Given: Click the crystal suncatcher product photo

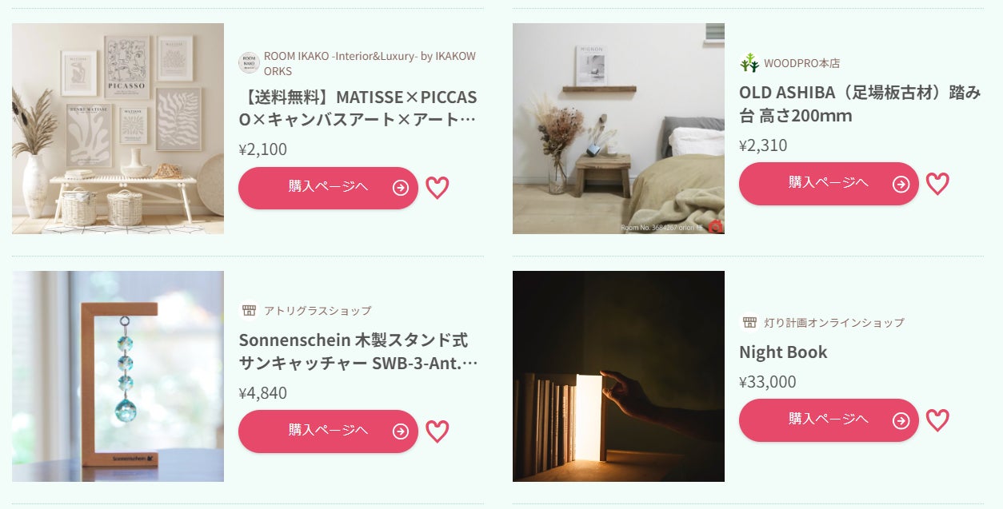Looking at the screenshot, I should [118, 376].
